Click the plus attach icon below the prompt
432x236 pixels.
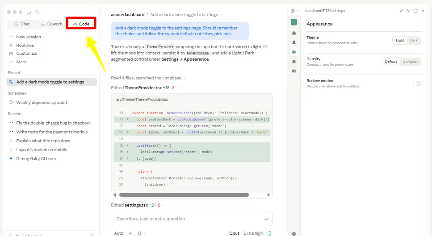coord(130,233)
